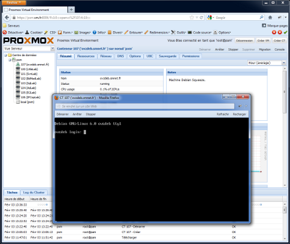Open the Divers toolbar menu
The image size is (290, 244).
(x=115, y=32)
